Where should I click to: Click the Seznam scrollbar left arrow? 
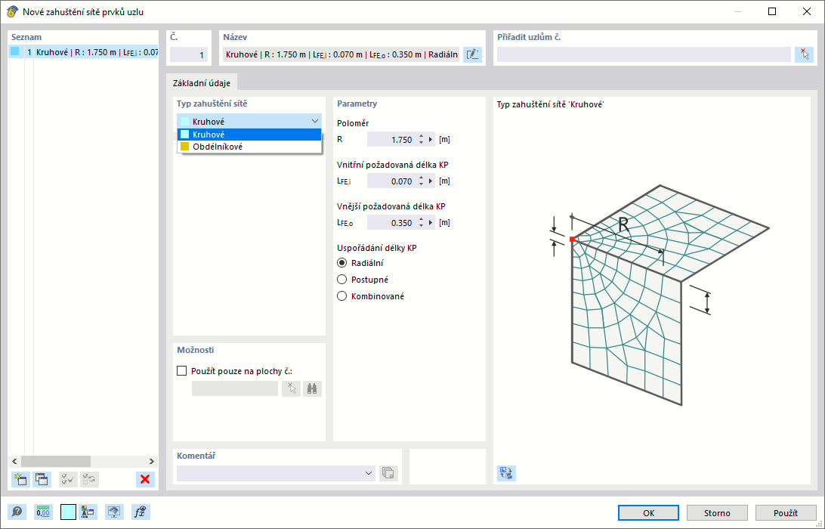coord(14,461)
